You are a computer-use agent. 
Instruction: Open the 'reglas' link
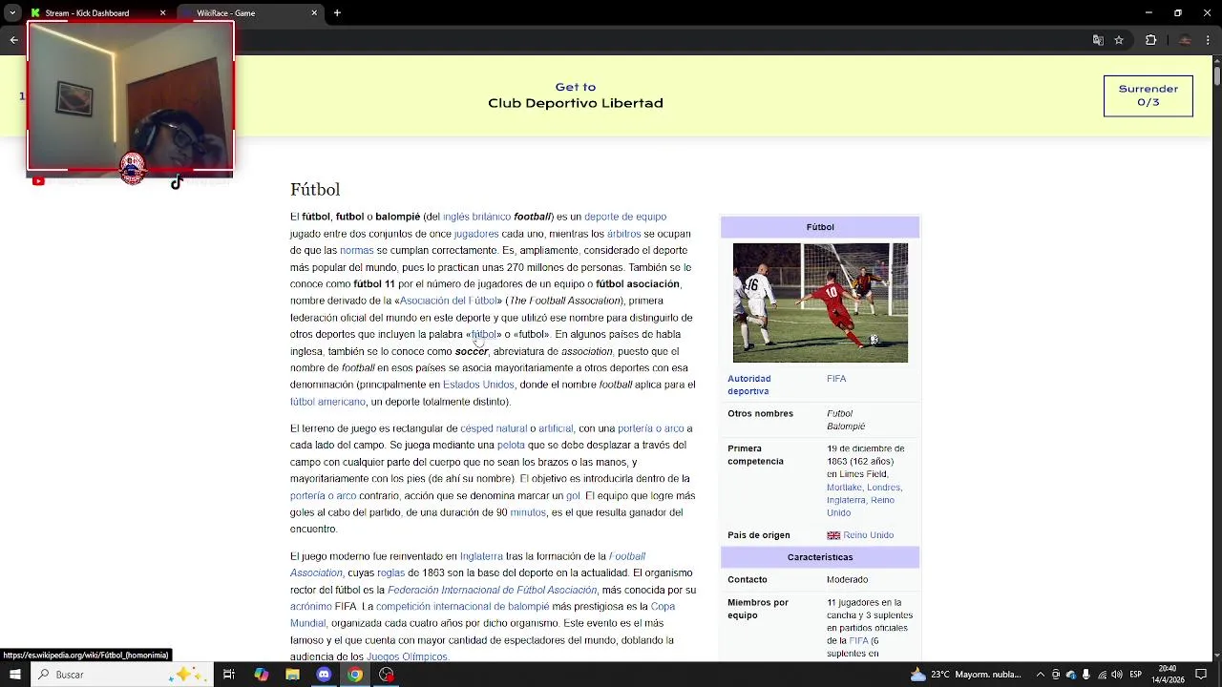coord(391,573)
